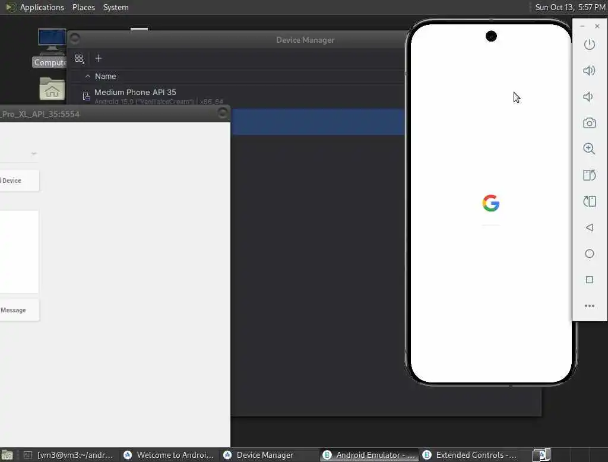Click the workspace switcher icon in bottom panel
Screen dimensions: 608x462
pyautogui.click(x=541, y=455)
